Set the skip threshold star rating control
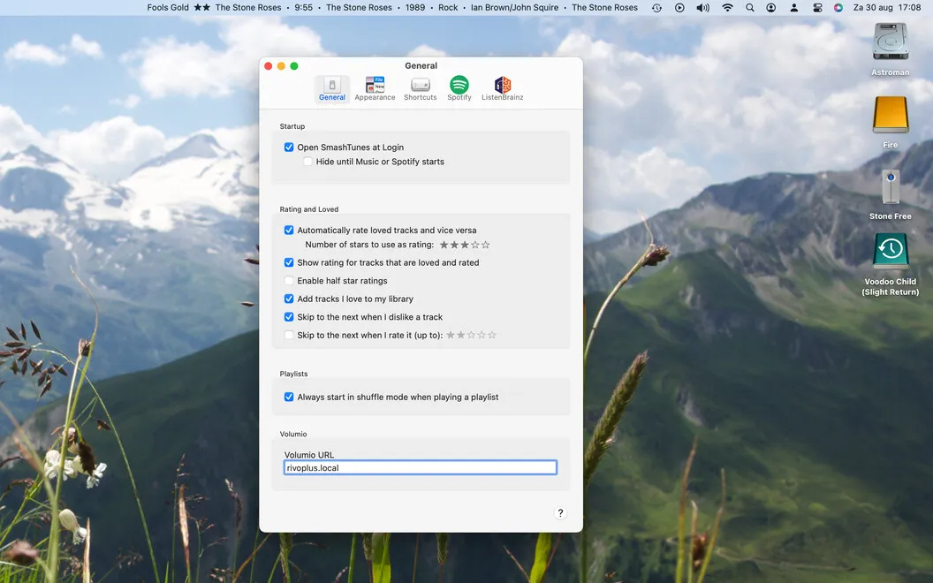The image size is (933, 583). coord(471,335)
